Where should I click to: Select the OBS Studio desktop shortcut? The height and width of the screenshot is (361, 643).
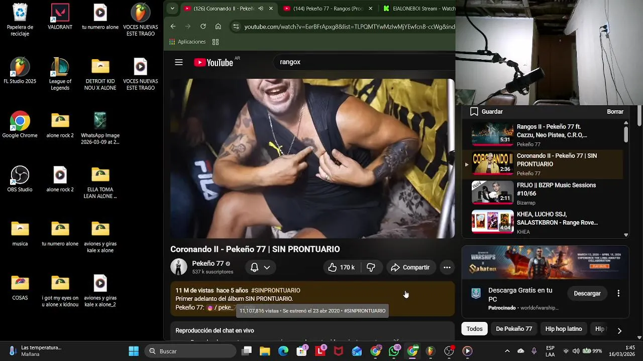pyautogui.click(x=20, y=179)
